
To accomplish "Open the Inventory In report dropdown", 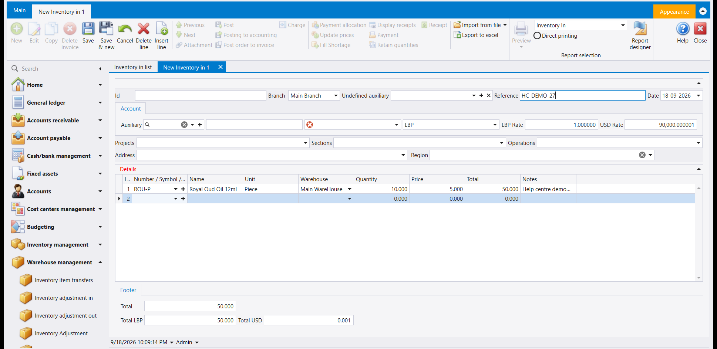I will click(623, 26).
